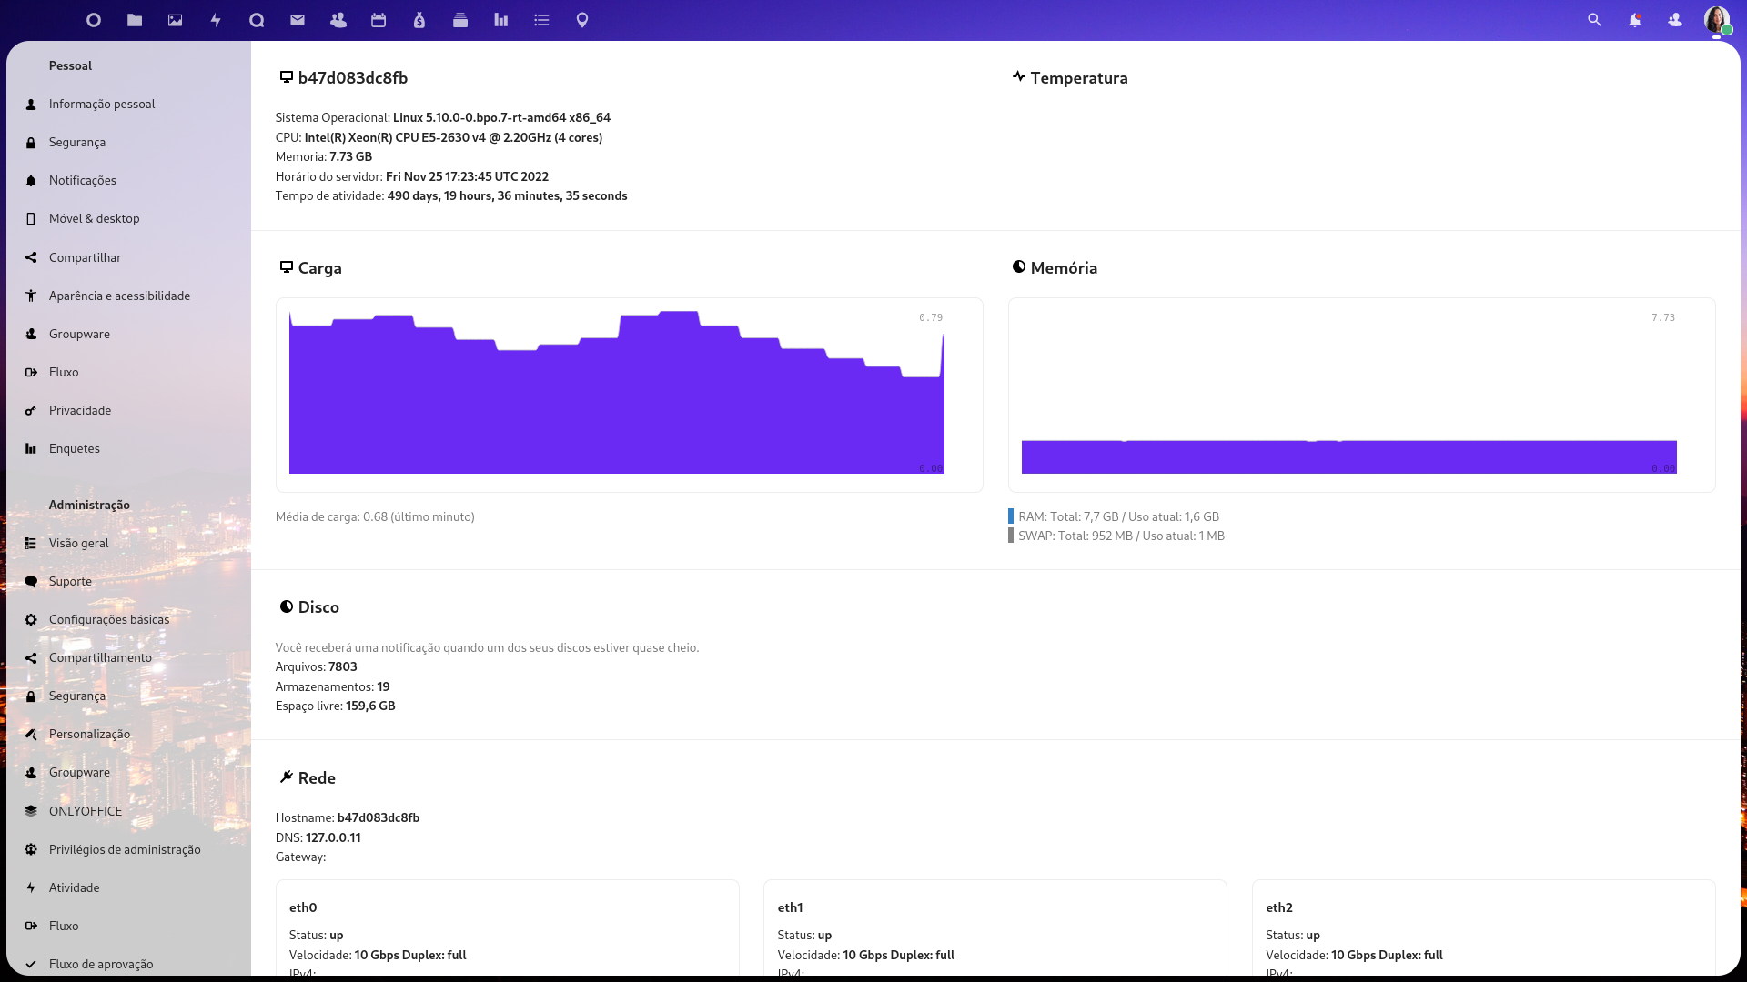Open the Talk chat icon
This screenshot has height=982, width=1747.
point(257,20)
